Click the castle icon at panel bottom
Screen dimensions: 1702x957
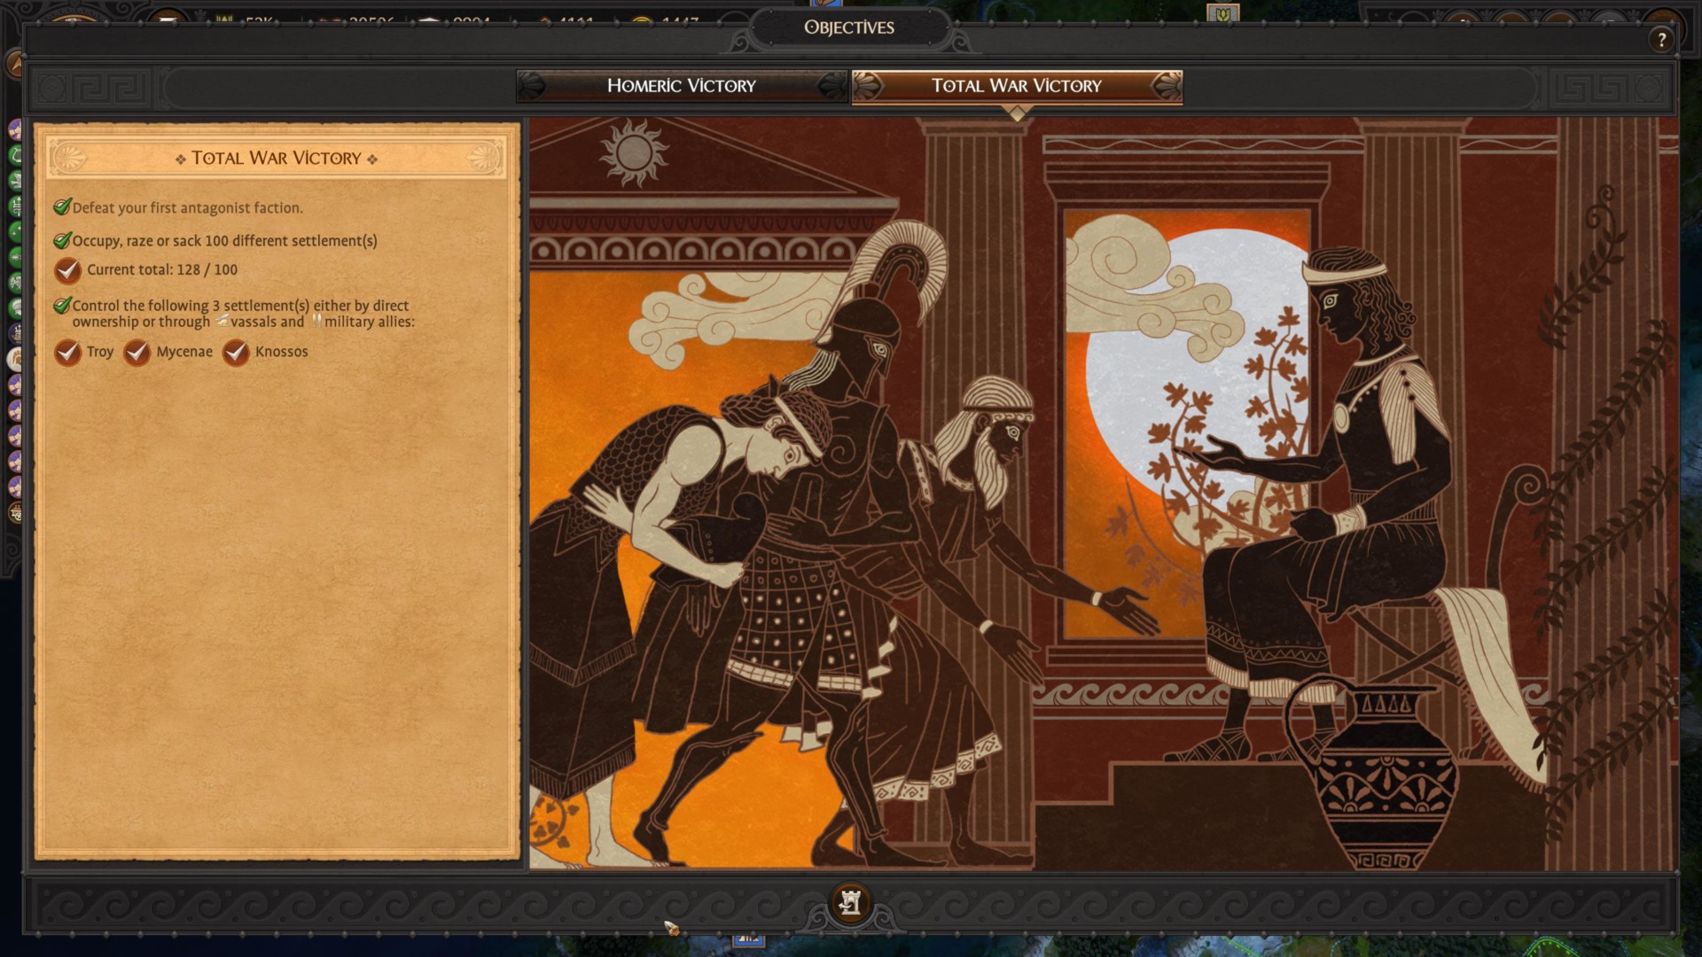coord(849,902)
